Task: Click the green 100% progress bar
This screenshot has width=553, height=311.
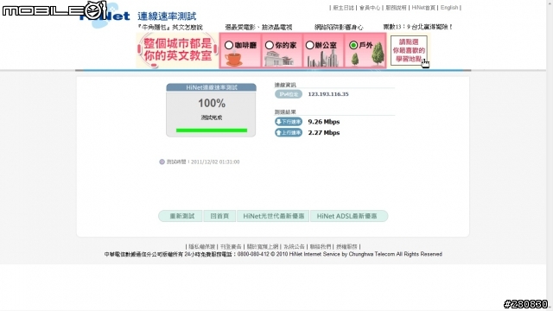Action: pyautogui.click(x=212, y=130)
